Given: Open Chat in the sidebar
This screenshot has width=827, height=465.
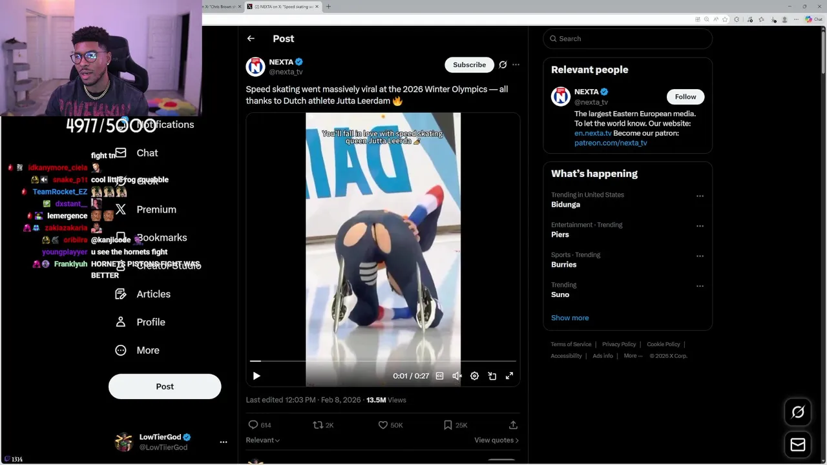Looking at the screenshot, I should pos(137,153).
